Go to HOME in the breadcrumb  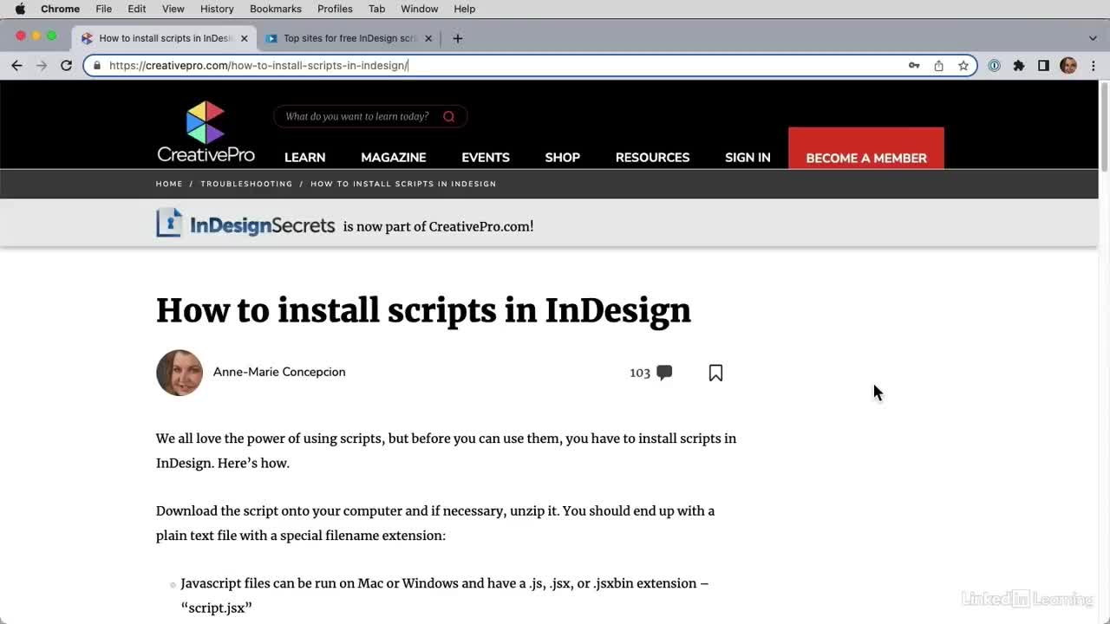click(169, 184)
